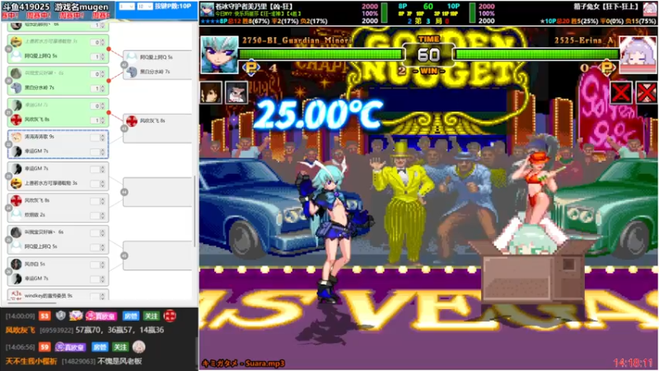Screen dimensions: 659x371
Task: Click the 按键P数:10P label
Action: click(x=173, y=7)
